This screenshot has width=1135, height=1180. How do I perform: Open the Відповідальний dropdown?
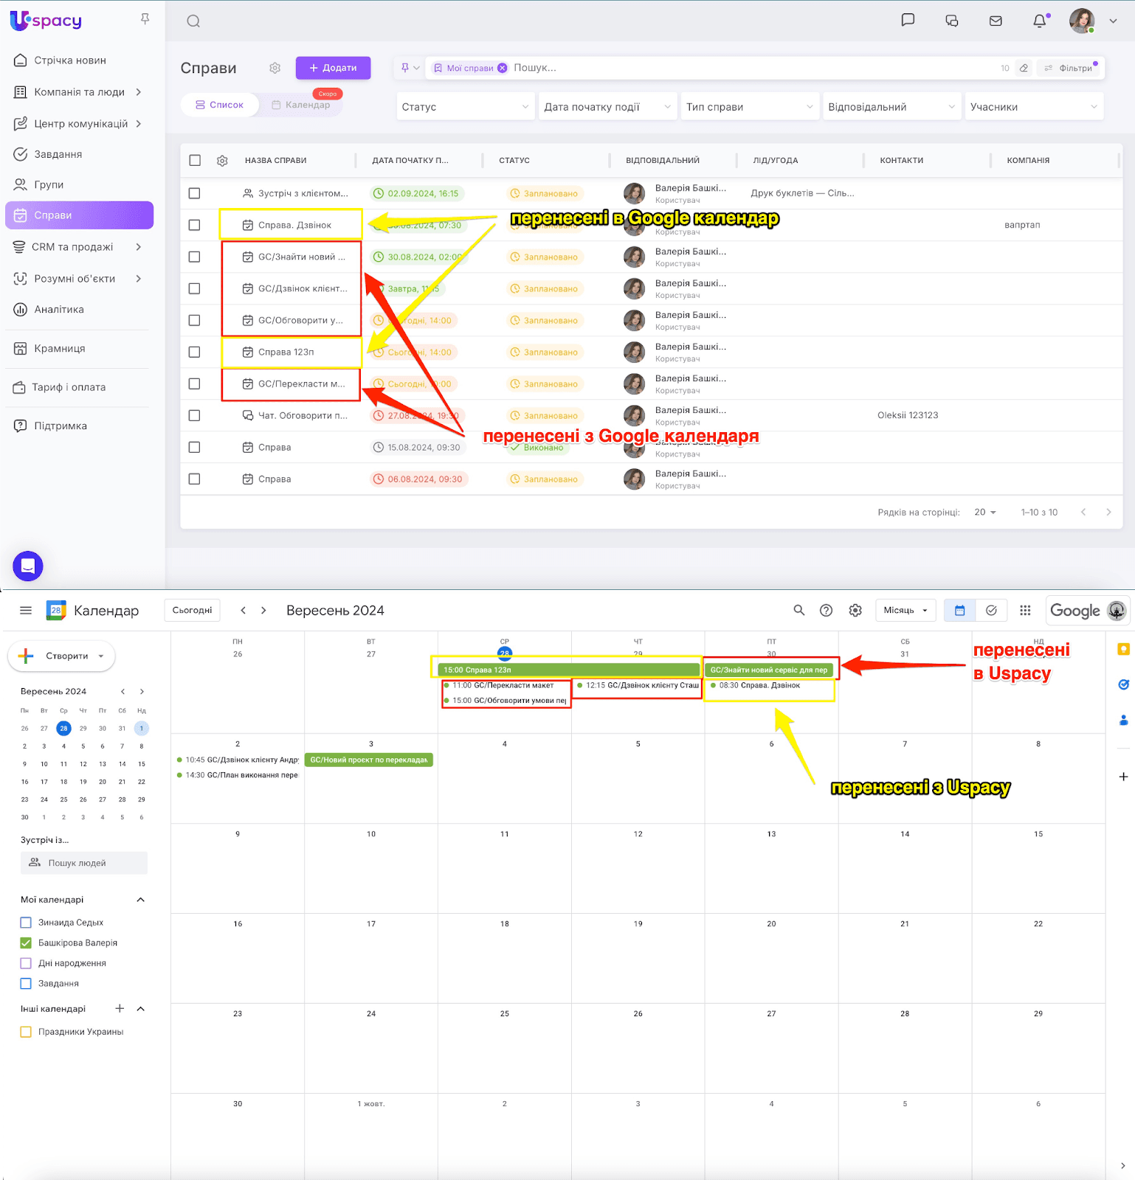click(892, 107)
